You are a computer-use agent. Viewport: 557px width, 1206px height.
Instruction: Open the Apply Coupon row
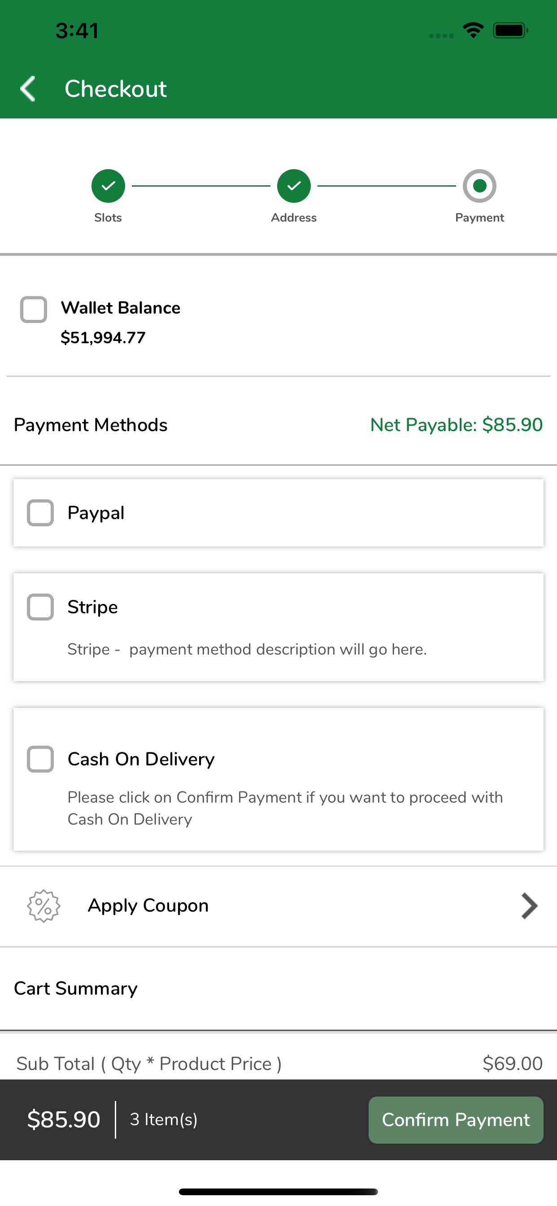coord(278,906)
